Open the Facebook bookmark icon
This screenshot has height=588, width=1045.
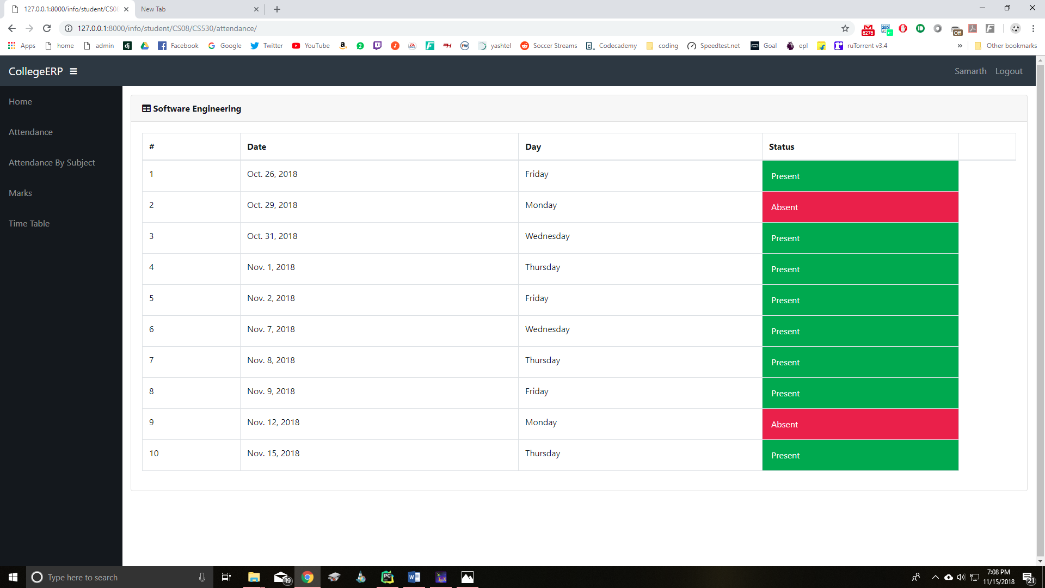pyautogui.click(x=162, y=46)
